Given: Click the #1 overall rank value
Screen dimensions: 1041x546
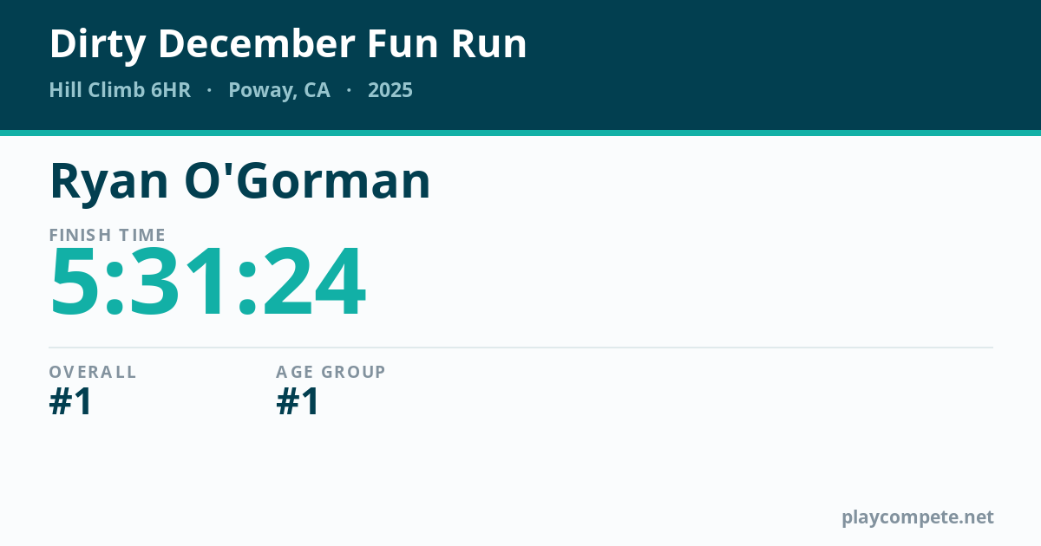Looking at the screenshot, I should tap(71, 402).
